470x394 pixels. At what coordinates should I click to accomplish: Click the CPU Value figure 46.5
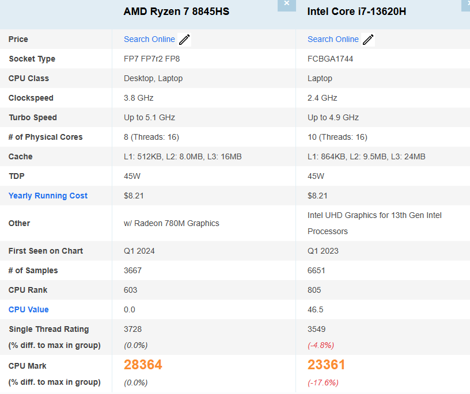tap(315, 309)
